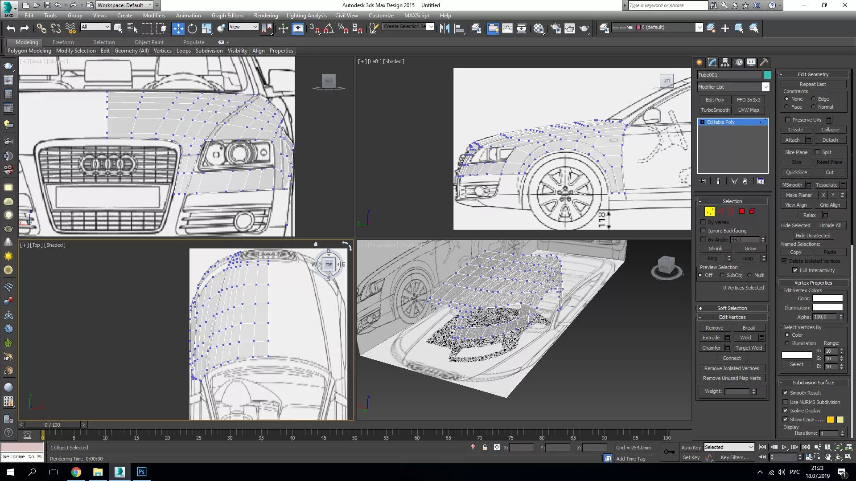The width and height of the screenshot is (856, 481).
Task: Click the Target Weld button
Action: 749,348
